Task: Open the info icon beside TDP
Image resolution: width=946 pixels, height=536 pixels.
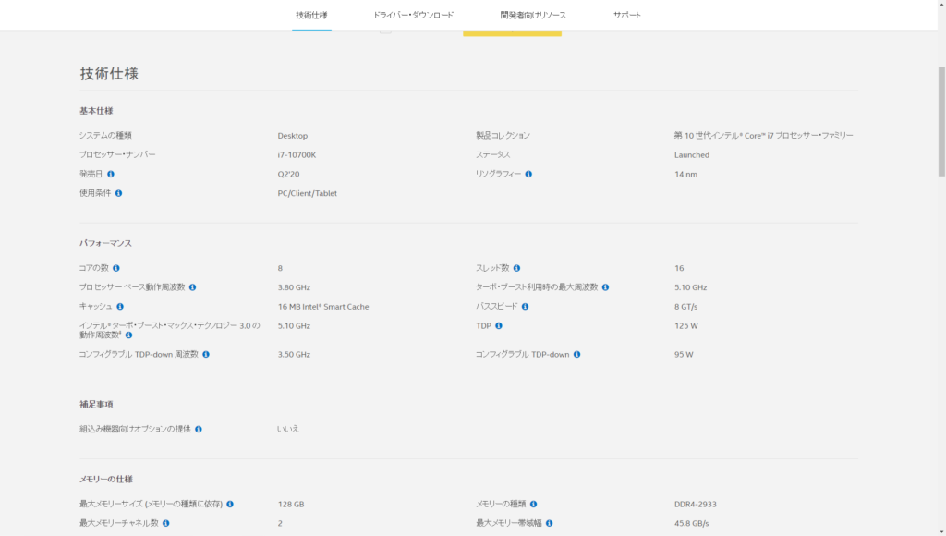Action: 499,324
